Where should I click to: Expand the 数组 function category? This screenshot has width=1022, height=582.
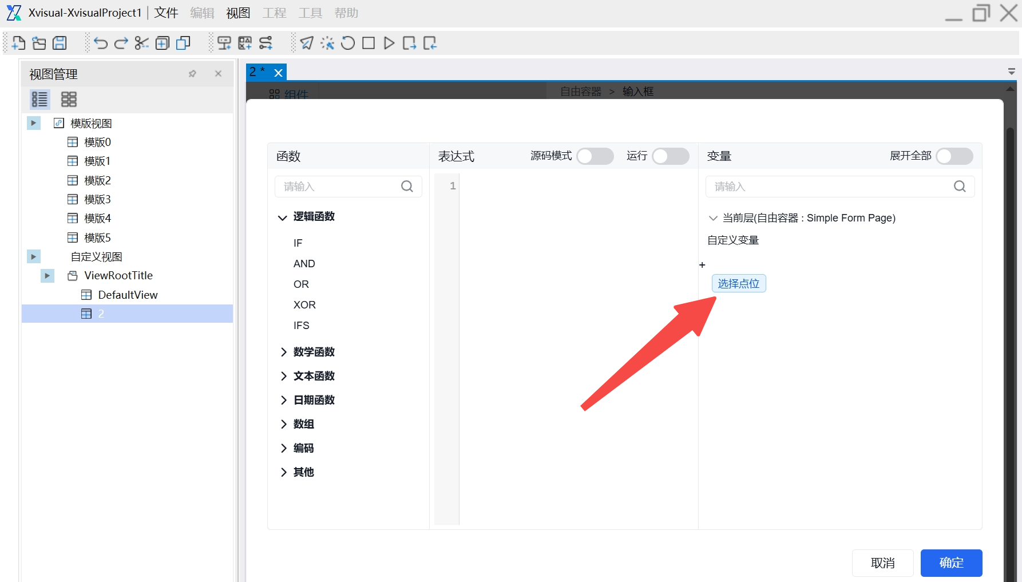[x=283, y=424]
